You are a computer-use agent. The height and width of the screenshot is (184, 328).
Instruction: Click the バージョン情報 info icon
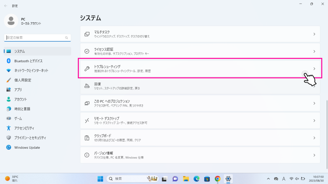(87, 155)
